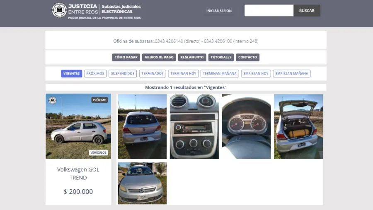Image resolution: width=373 pixels, height=210 pixels.
Task: Click the Justicia Entre Ríos logo
Action: tap(96, 10)
